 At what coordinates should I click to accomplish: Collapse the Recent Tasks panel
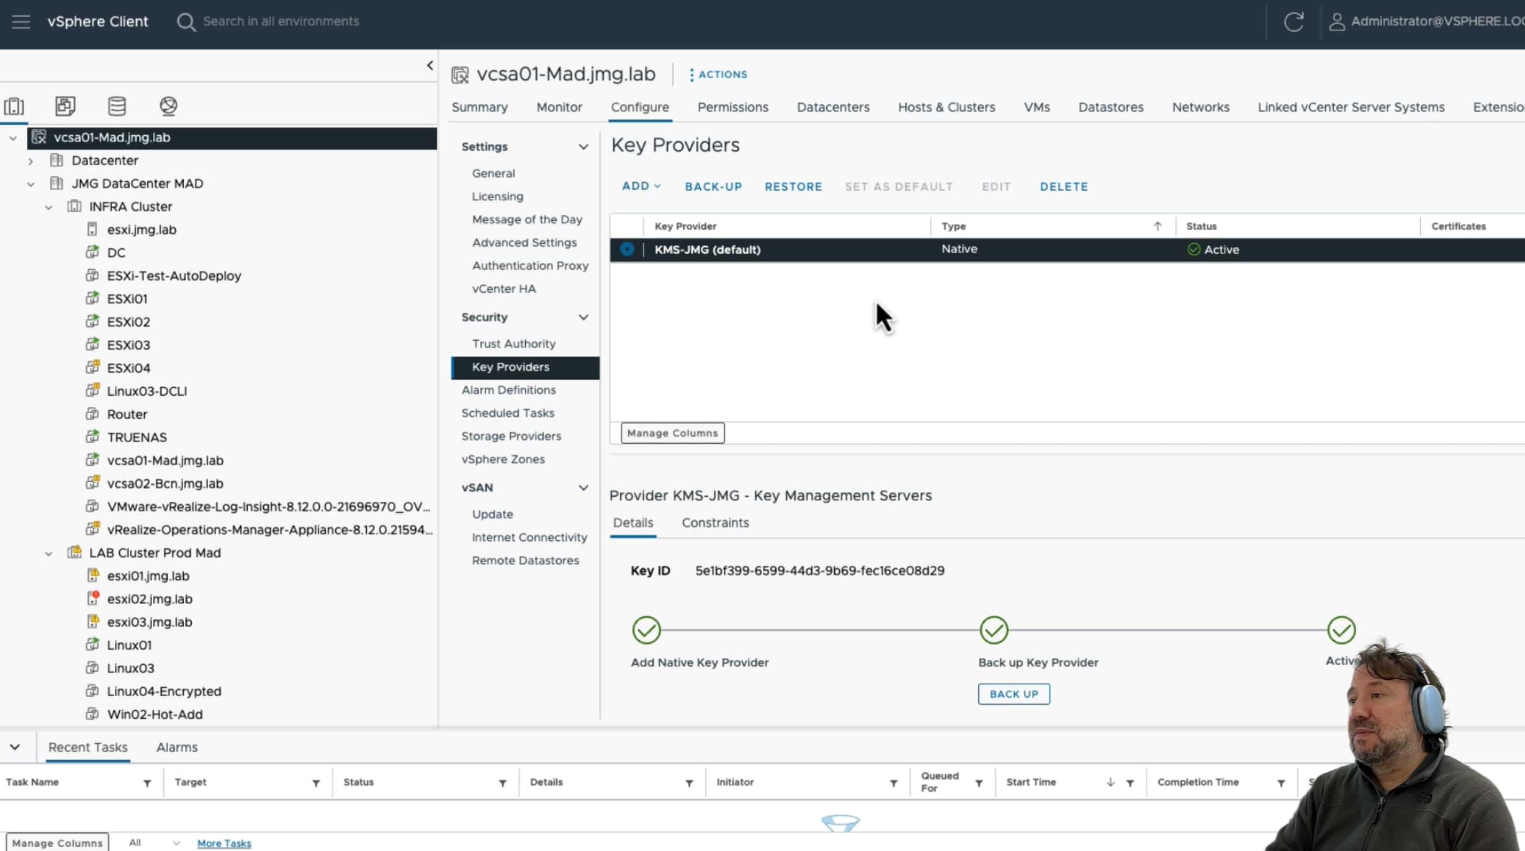point(15,747)
